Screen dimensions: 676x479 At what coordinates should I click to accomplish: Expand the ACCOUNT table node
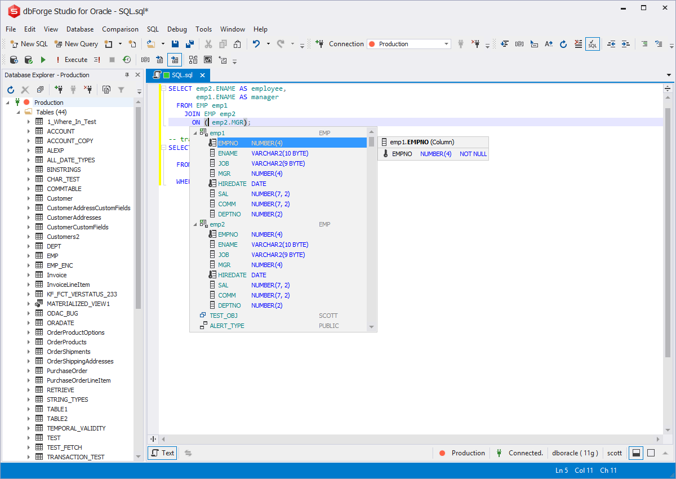click(x=29, y=131)
